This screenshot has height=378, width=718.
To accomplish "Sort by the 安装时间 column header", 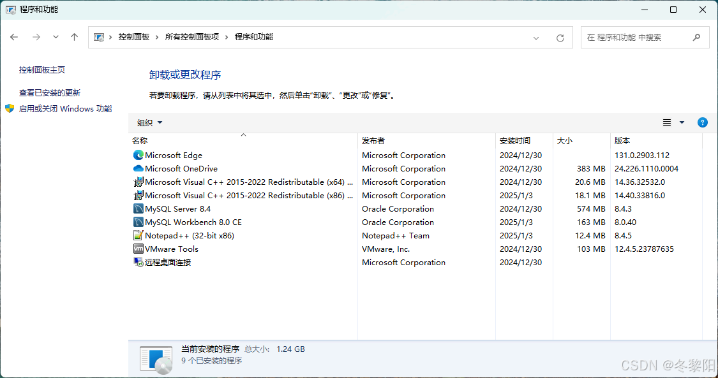I will (x=525, y=140).
